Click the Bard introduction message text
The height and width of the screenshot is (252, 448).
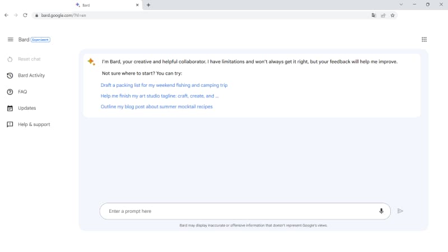(250, 62)
